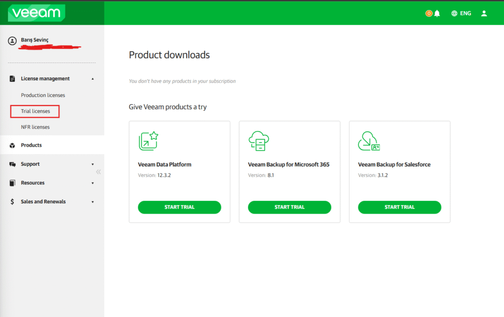The height and width of the screenshot is (317, 504).
Task: Click the Support chat icon
Action: click(x=12, y=164)
